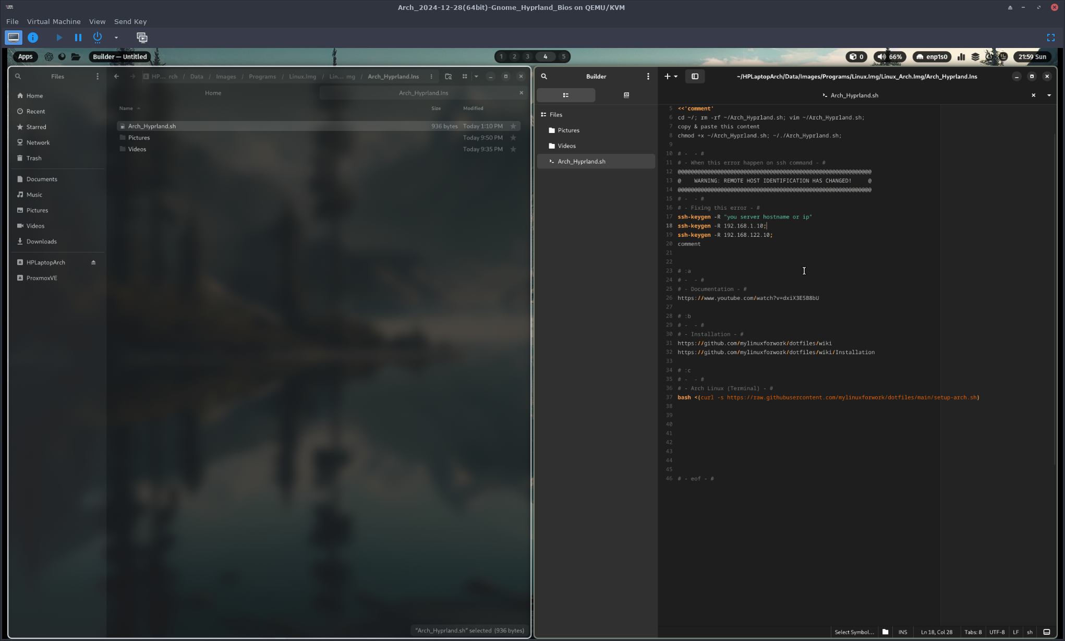Open Builder main menu (three dots)

click(648, 76)
